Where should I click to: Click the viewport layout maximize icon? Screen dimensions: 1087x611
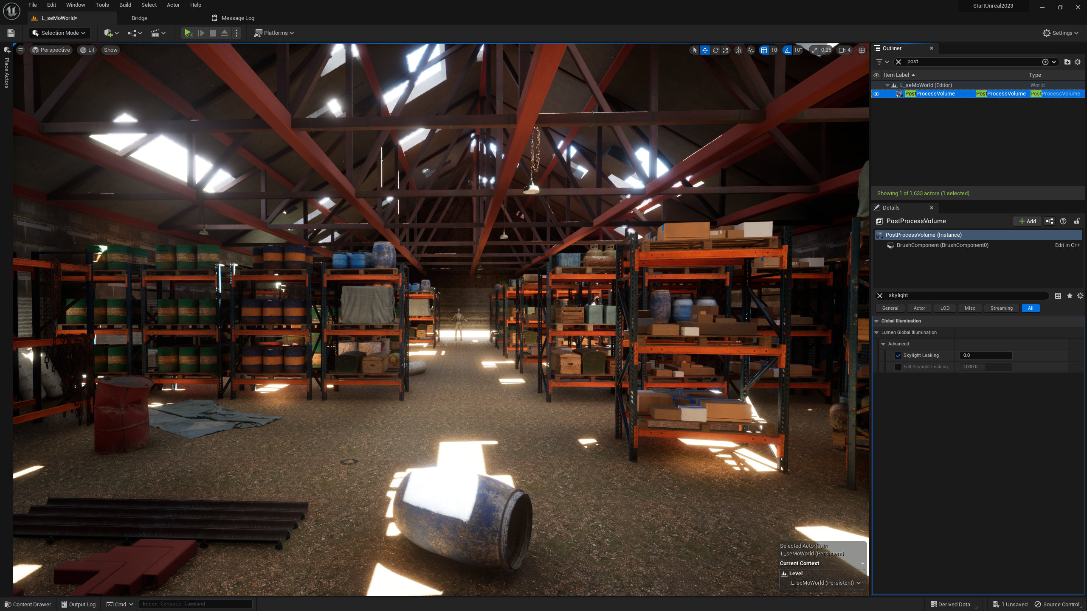pos(862,50)
